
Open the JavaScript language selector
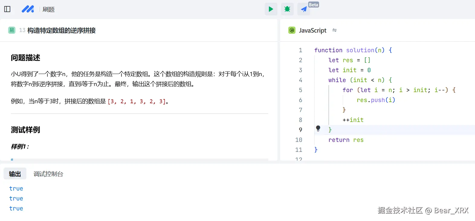click(312, 30)
